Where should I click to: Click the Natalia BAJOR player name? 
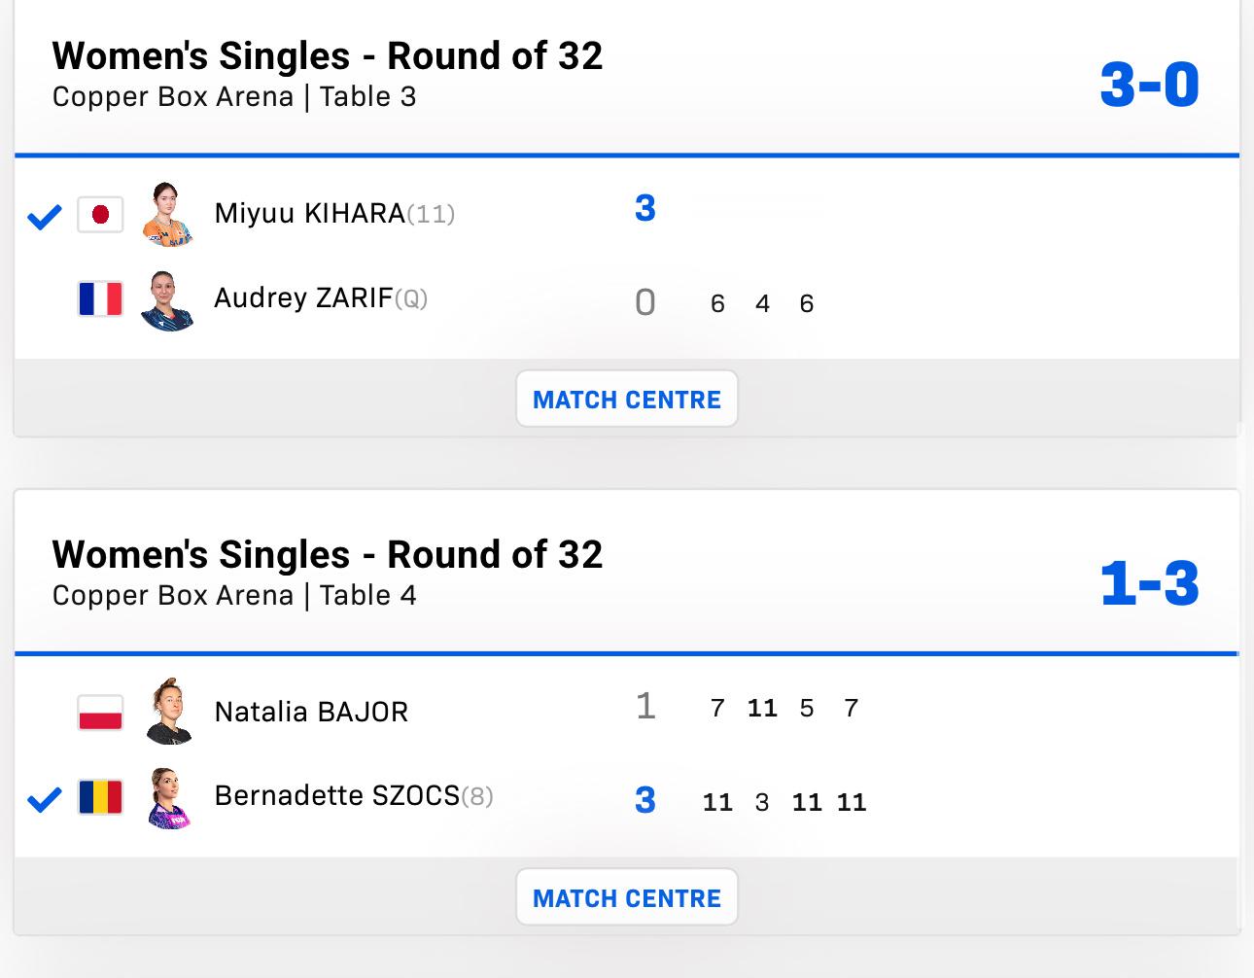click(311, 712)
